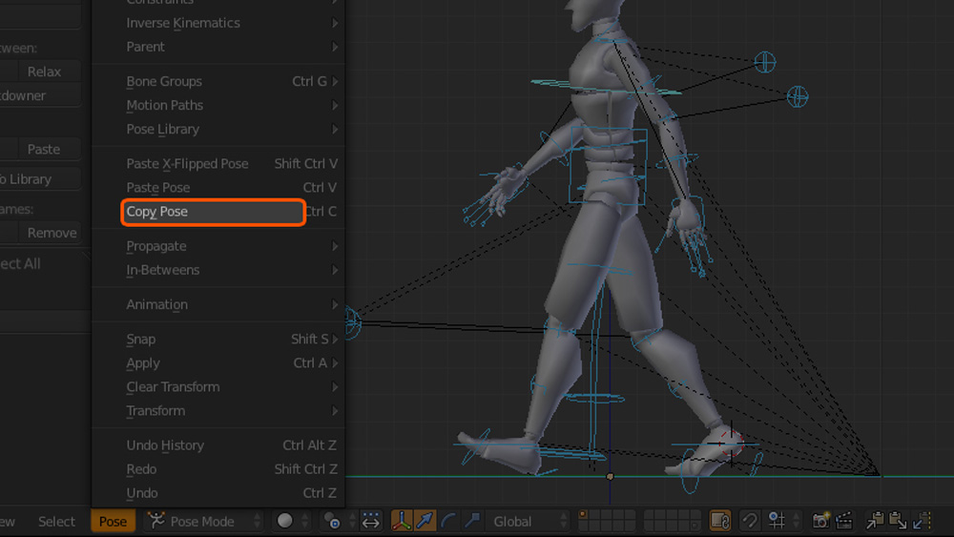Toggle manipulate center points icon

click(371, 521)
